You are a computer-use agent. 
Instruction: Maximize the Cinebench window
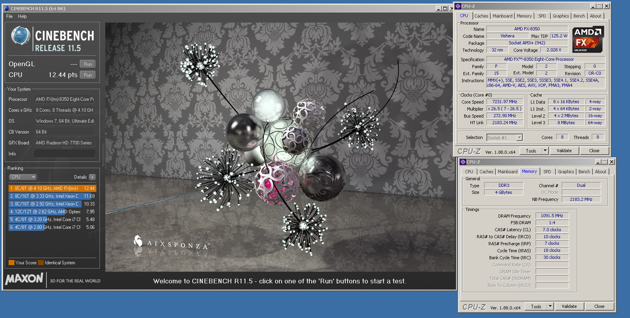pos(445,8)
